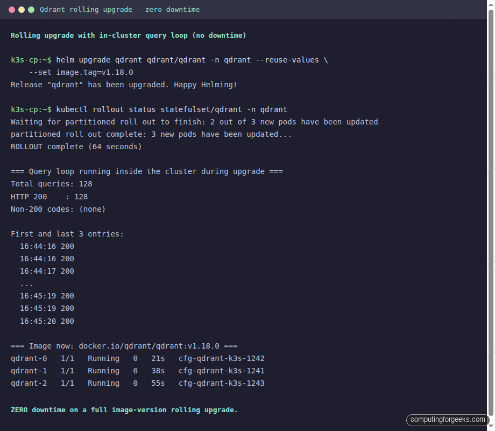Click node name 'cfg-qdrant-k3s-1243'
The image size is (495, 431).
click(222, 383)
